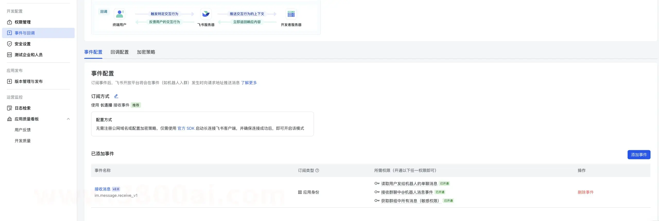Click the 版本管理与发布 upload icon
Viewport: 659px width, 221px height.
click(10, 82)
